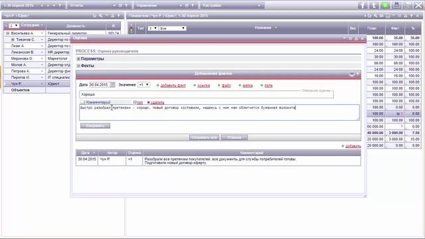425x239 pixels.
Task: Click the Хорошо description field
Action: (207, 94)
